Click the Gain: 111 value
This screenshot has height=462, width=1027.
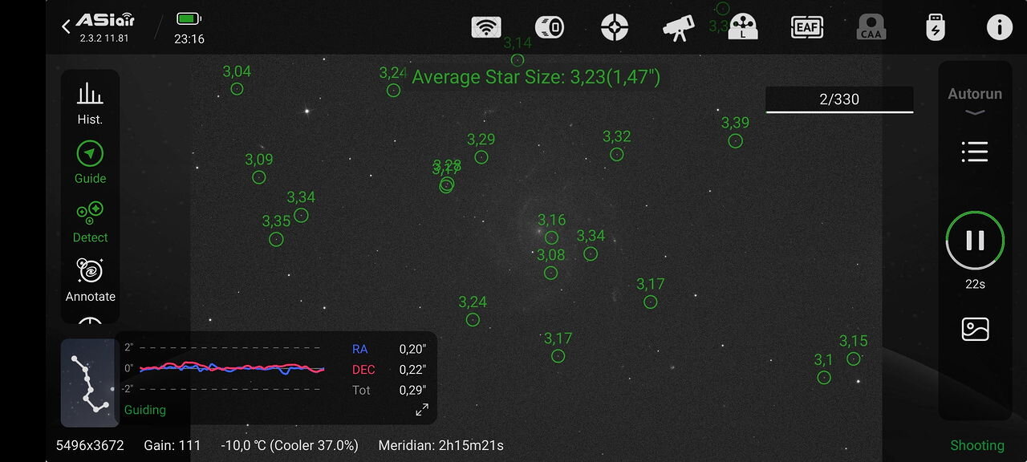173,445
